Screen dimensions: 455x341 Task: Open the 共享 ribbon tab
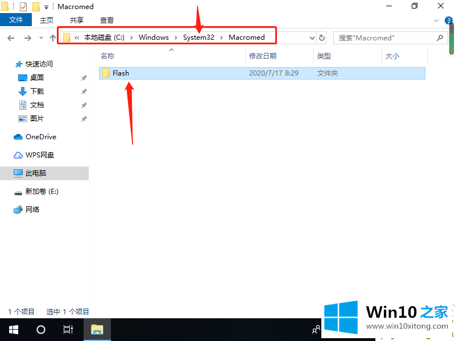77,20
